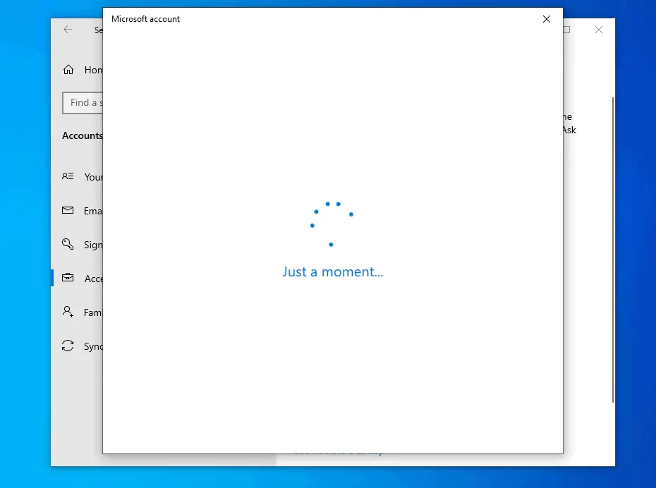This screenshot has width=656, height=488.
Task: Select the Email envelope icon
Action: pyautogui.click(x=68, y=210)
